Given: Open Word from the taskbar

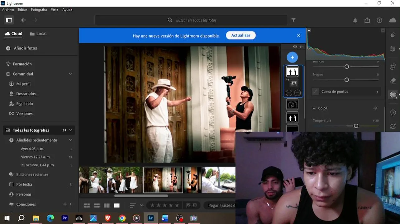Looking at the screenshot, I should click(x=165, y=218).
